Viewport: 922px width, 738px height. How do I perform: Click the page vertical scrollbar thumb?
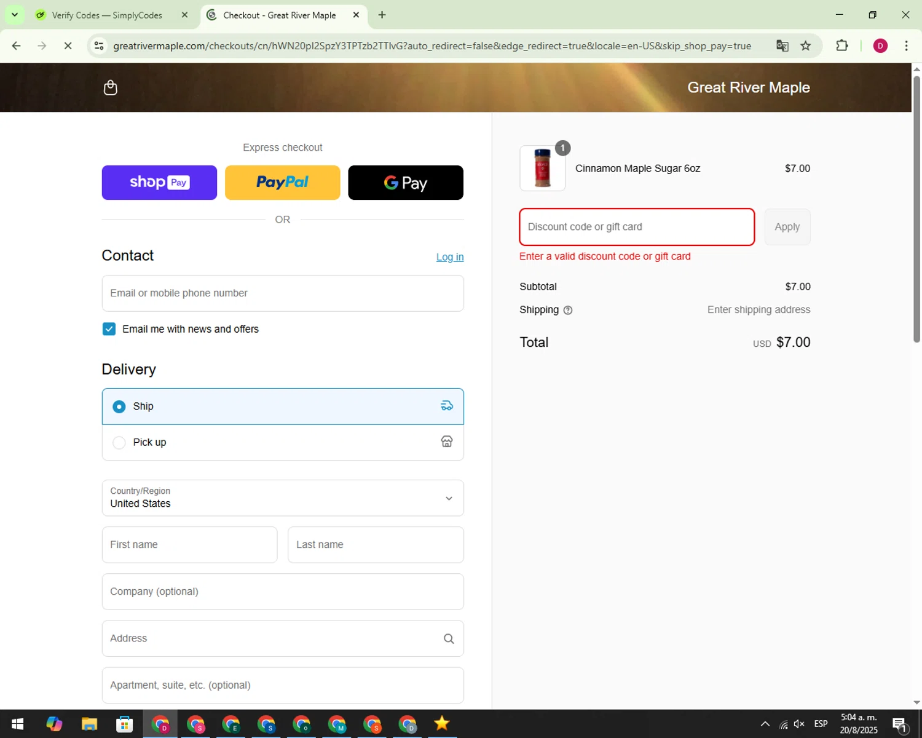click(x=916, y=209)
